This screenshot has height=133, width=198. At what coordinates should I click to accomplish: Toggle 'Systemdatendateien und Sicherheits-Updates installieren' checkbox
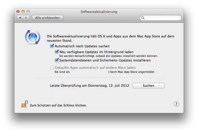click(57, 60)
